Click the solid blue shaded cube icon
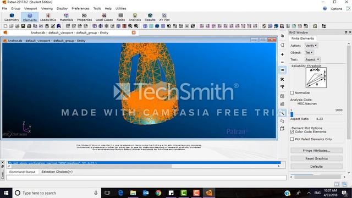The width and height of the screenshot is (352, 198). point(157,26)
